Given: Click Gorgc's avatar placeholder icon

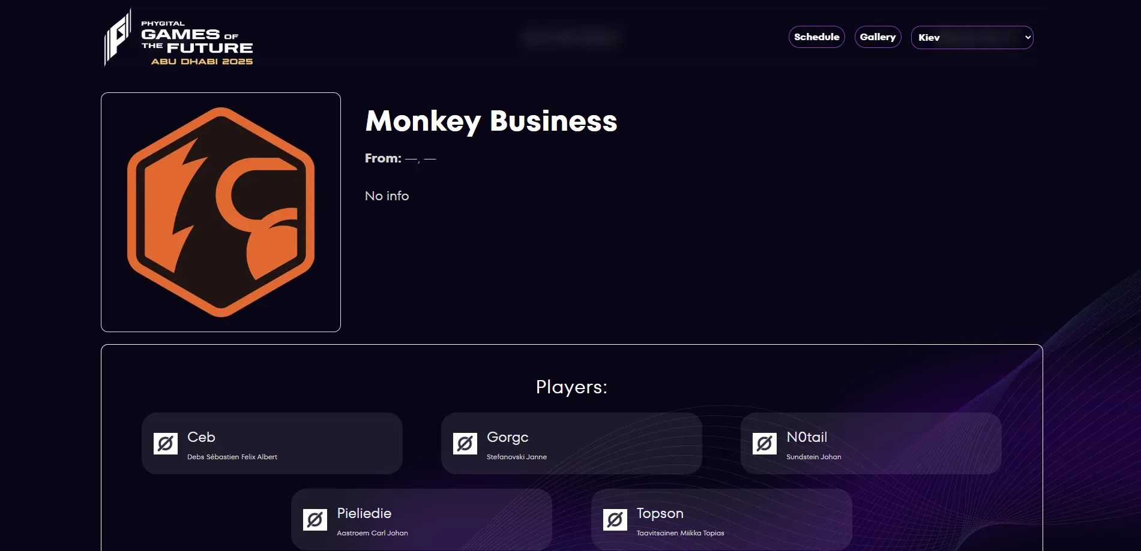Looking at the screenshot, I should [465, 443].
